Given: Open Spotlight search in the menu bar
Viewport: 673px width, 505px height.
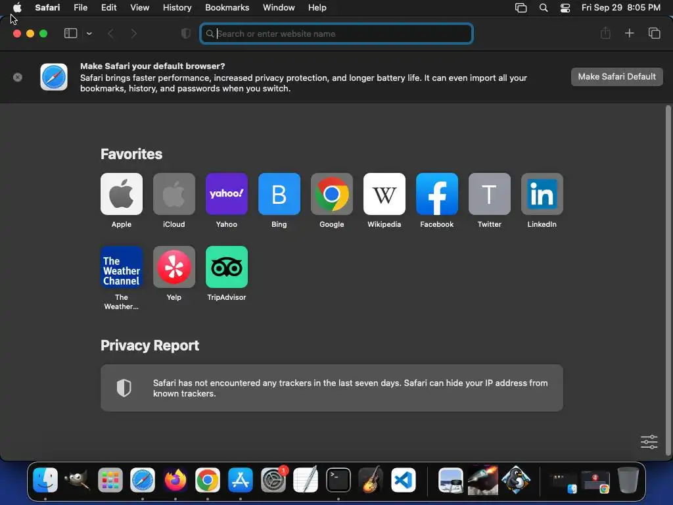Looking at the screenshot, I should pyautogui.click(x=544, y=8).
